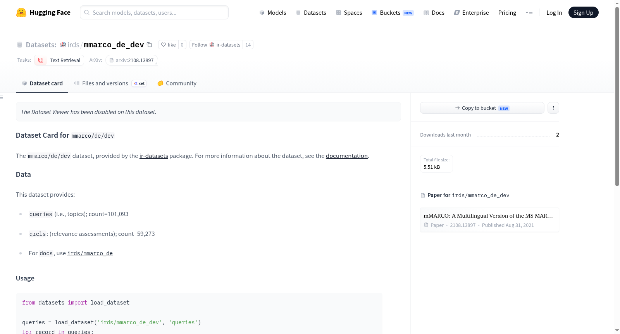Open the Buckets section
620x334 pixels.
pos(393,13)
